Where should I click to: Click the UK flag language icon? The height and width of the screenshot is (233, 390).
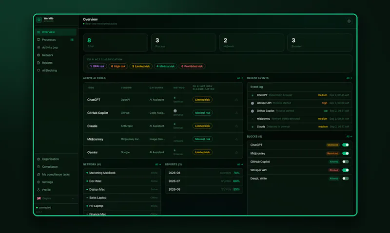[x=39, y=198]
